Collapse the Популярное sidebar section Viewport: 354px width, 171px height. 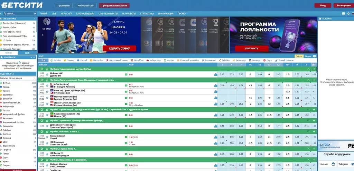[34, 19]
